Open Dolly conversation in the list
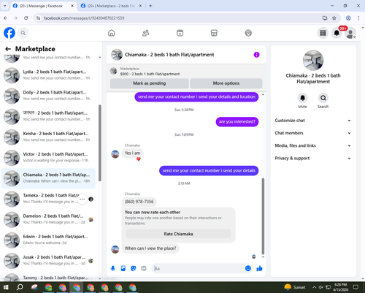The image size is (365, 293). pos(49,96)
